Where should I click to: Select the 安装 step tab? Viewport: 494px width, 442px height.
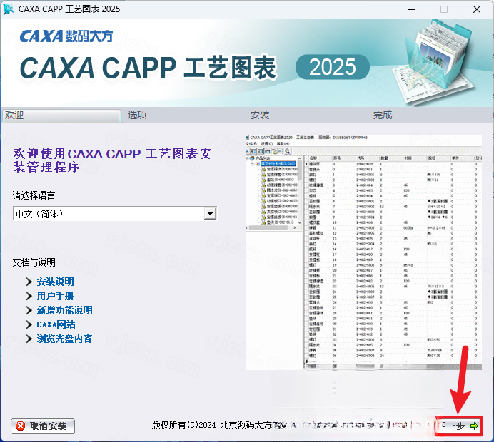(x=260, y=115)
